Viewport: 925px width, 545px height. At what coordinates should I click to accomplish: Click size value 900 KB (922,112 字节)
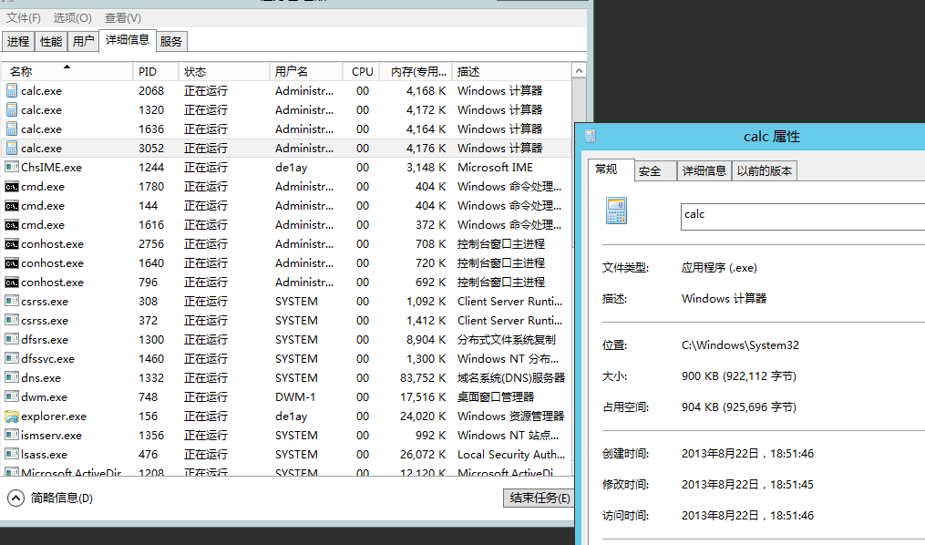point(739,376)
